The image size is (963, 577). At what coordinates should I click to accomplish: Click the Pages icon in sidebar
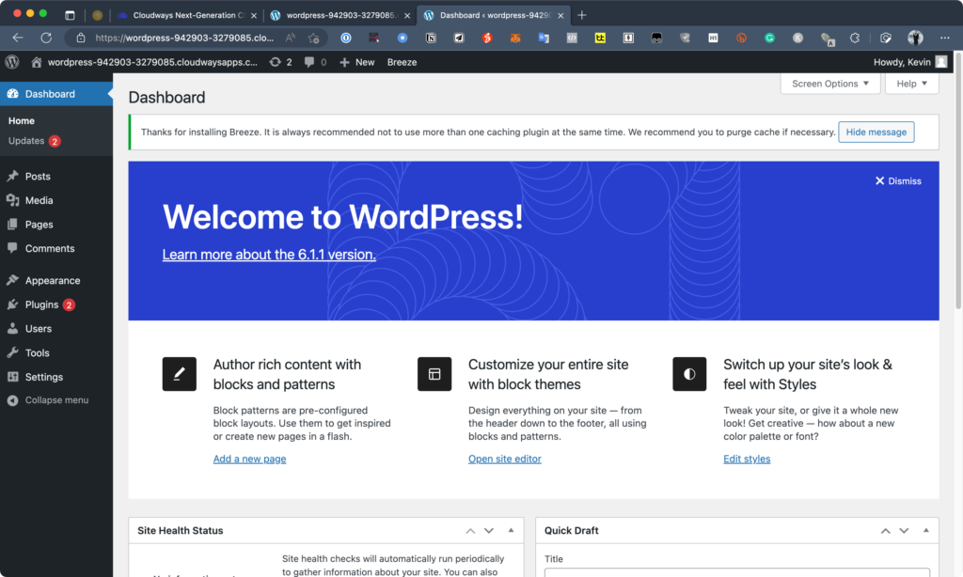point(12,224)
